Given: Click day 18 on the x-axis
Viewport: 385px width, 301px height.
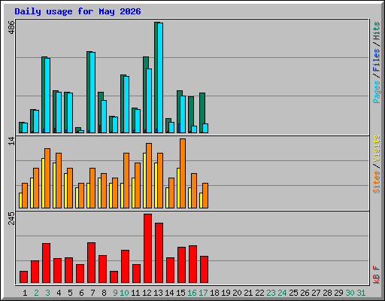Looking at the screenshot, I should (x=214, y=293).
